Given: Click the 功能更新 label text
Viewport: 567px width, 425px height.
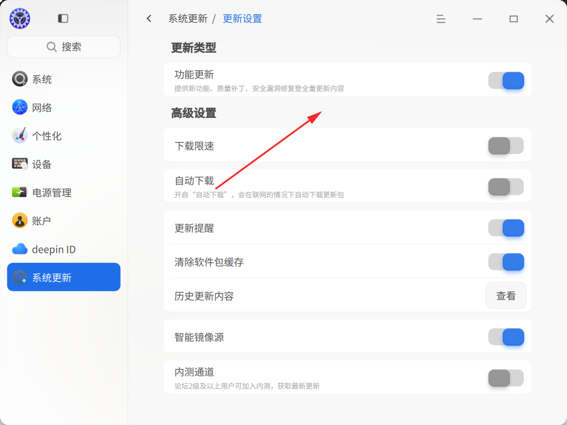Looking at the screenshot, I should click(194, 74).
